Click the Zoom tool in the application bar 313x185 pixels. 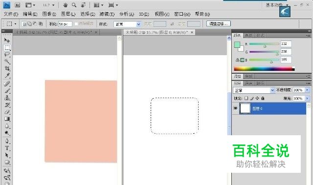(x=74, y=5)
